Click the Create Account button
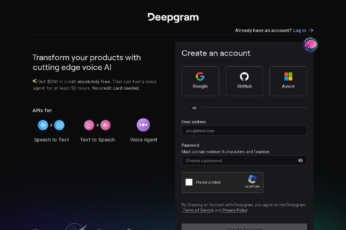This screenshot has height=230, width=346. pyautogui.click(x=244, y=227)
